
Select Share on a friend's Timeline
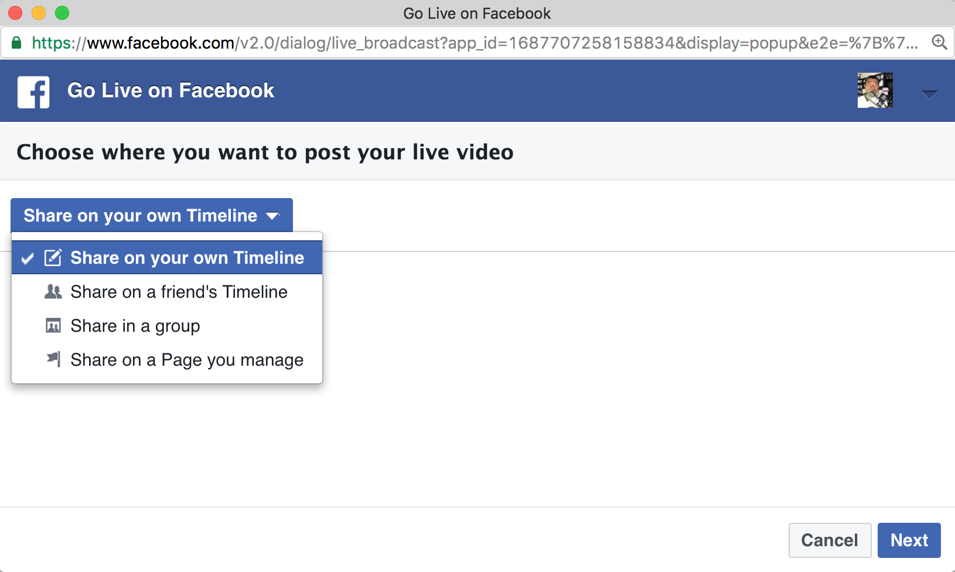179,292
